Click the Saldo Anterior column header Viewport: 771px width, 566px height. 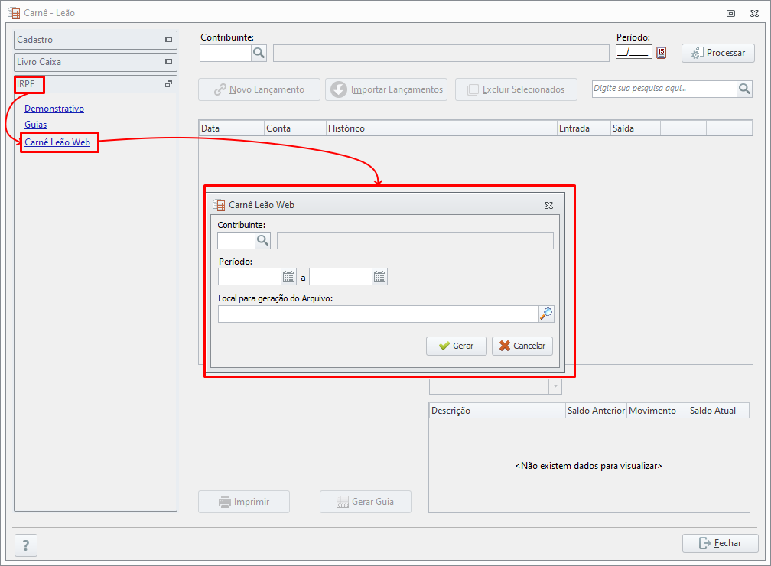(x=596, y=411)
